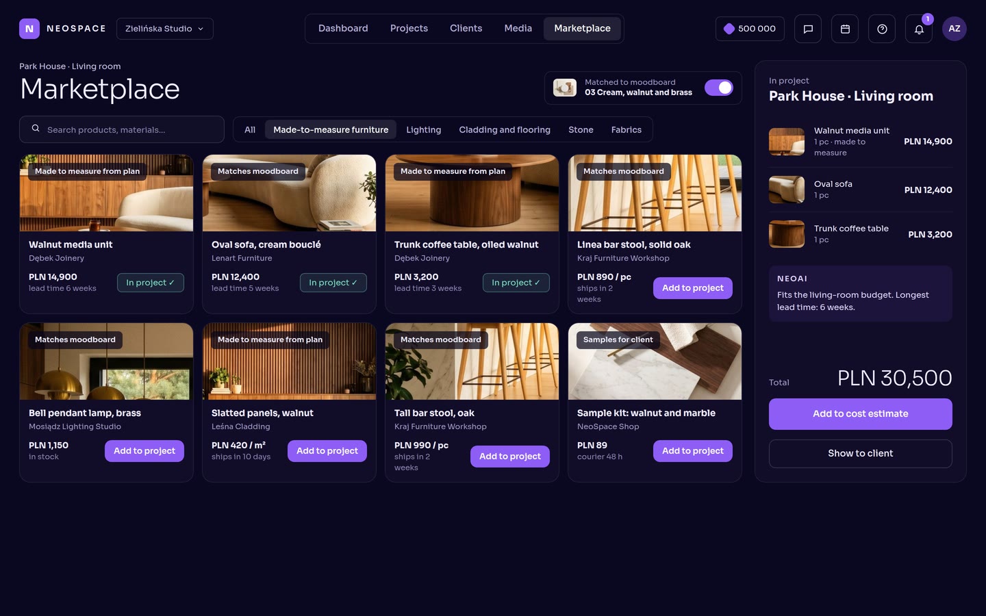Add Linea bar stool to project
This screenshot has height=616, width=986.
click(693, 288)
